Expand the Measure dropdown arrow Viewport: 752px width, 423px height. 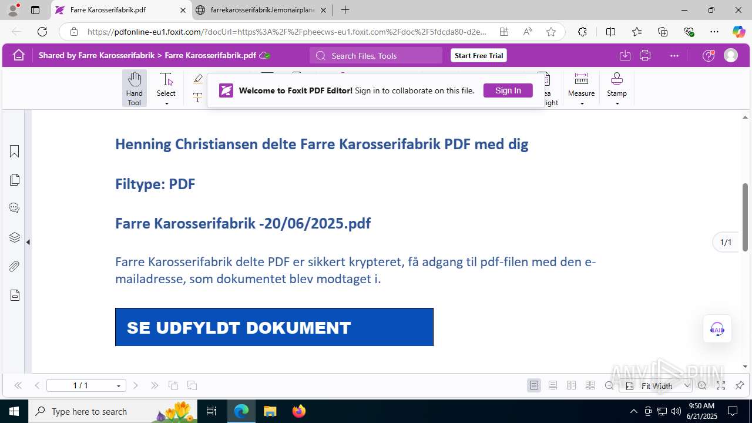582,103
